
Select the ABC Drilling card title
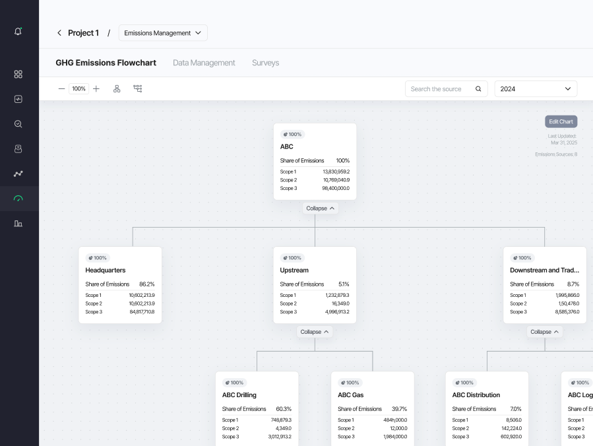pyautogui.click(x=239, y=395)
